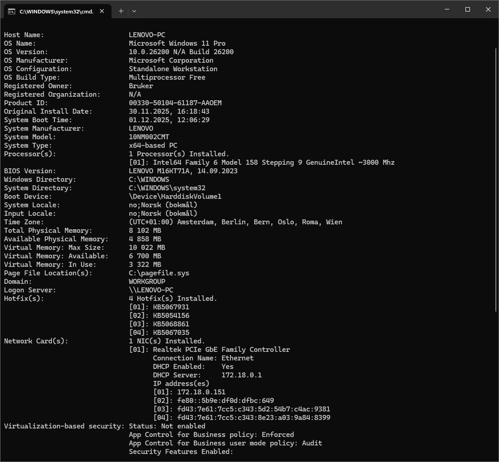Screen dimensions: 499x462
Task: Click the label Virtualization-based security:
Action: point(64,426)
